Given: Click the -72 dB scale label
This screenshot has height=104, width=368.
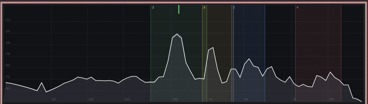Looking at the screenshot, I should click(7, 77).
